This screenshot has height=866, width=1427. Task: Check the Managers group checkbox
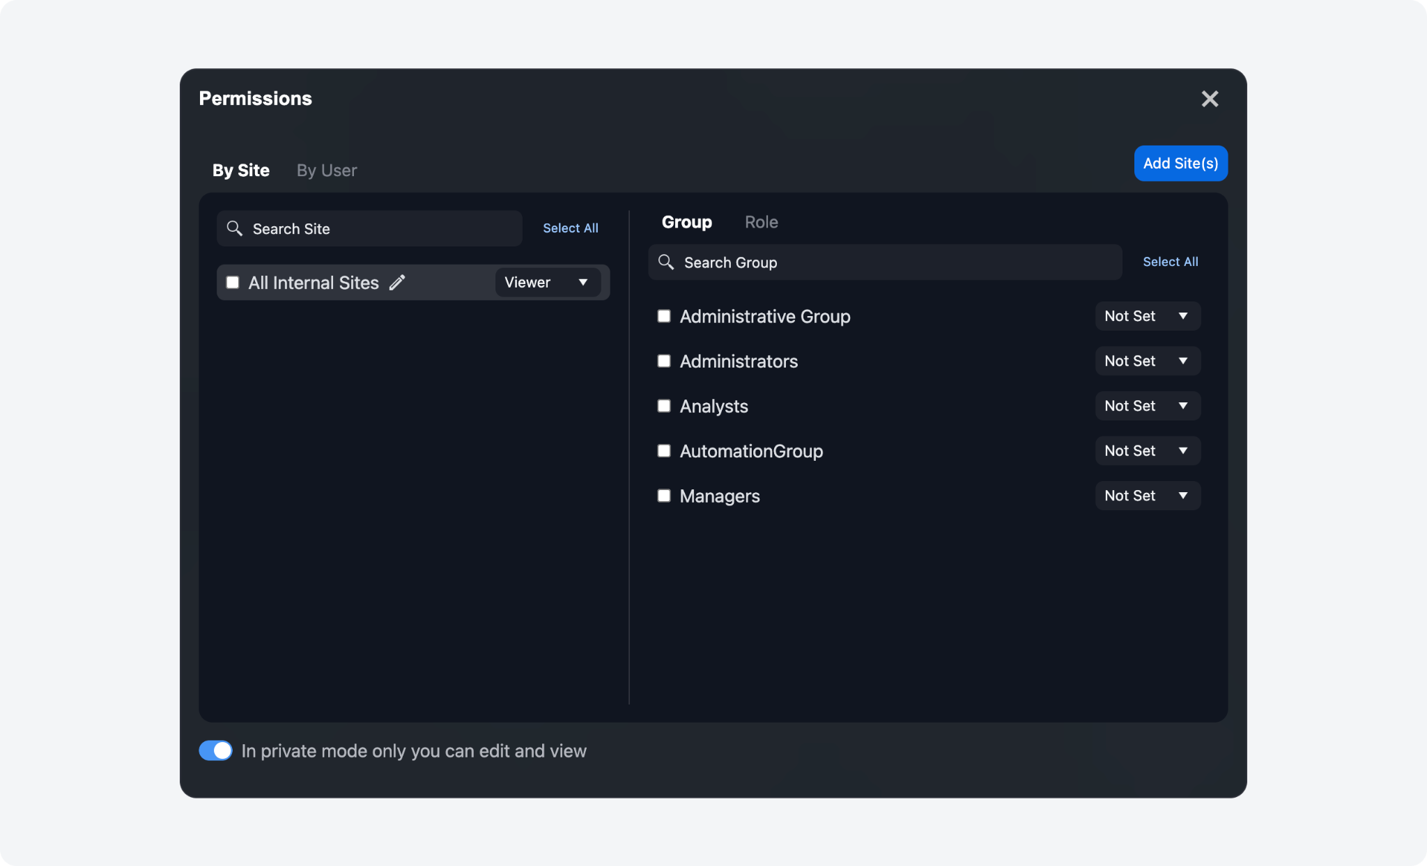pyautogui.click(x=664, y=496)
